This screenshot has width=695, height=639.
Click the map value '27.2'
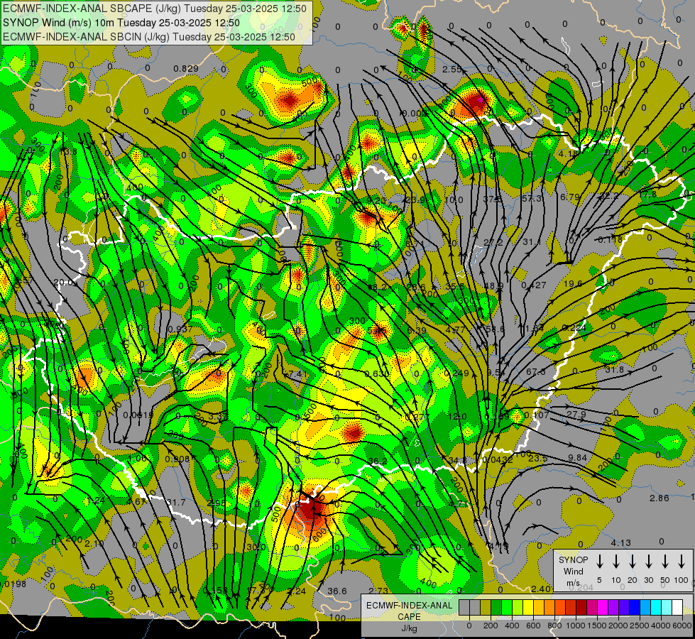pos(493,243)
